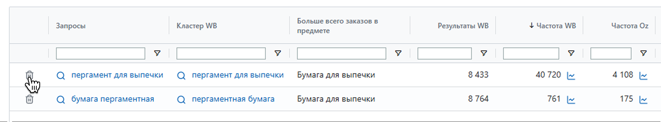The width and height of the screenshot is (661, 122).
Task: Sort by Частота WB column header
Action: [x=556, y=26]
